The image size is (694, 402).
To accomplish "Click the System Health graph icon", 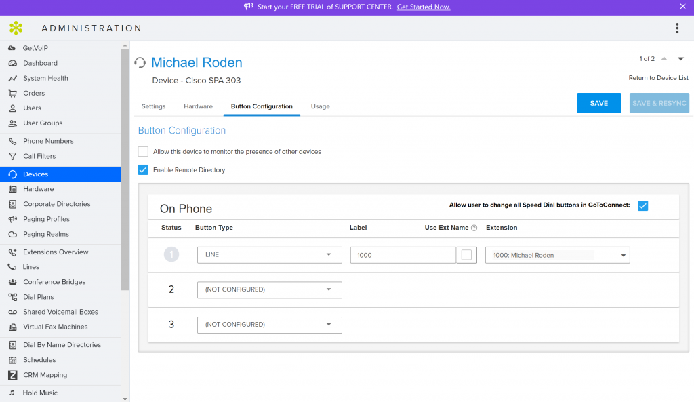I will point(12,78).
